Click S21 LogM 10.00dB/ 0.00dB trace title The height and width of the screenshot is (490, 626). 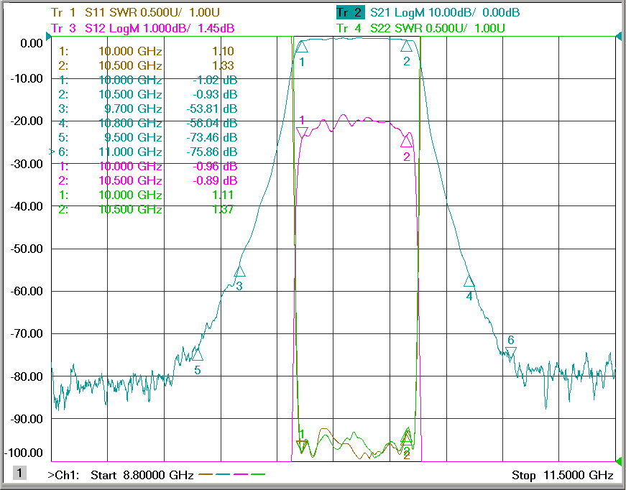tap(445, 13)
